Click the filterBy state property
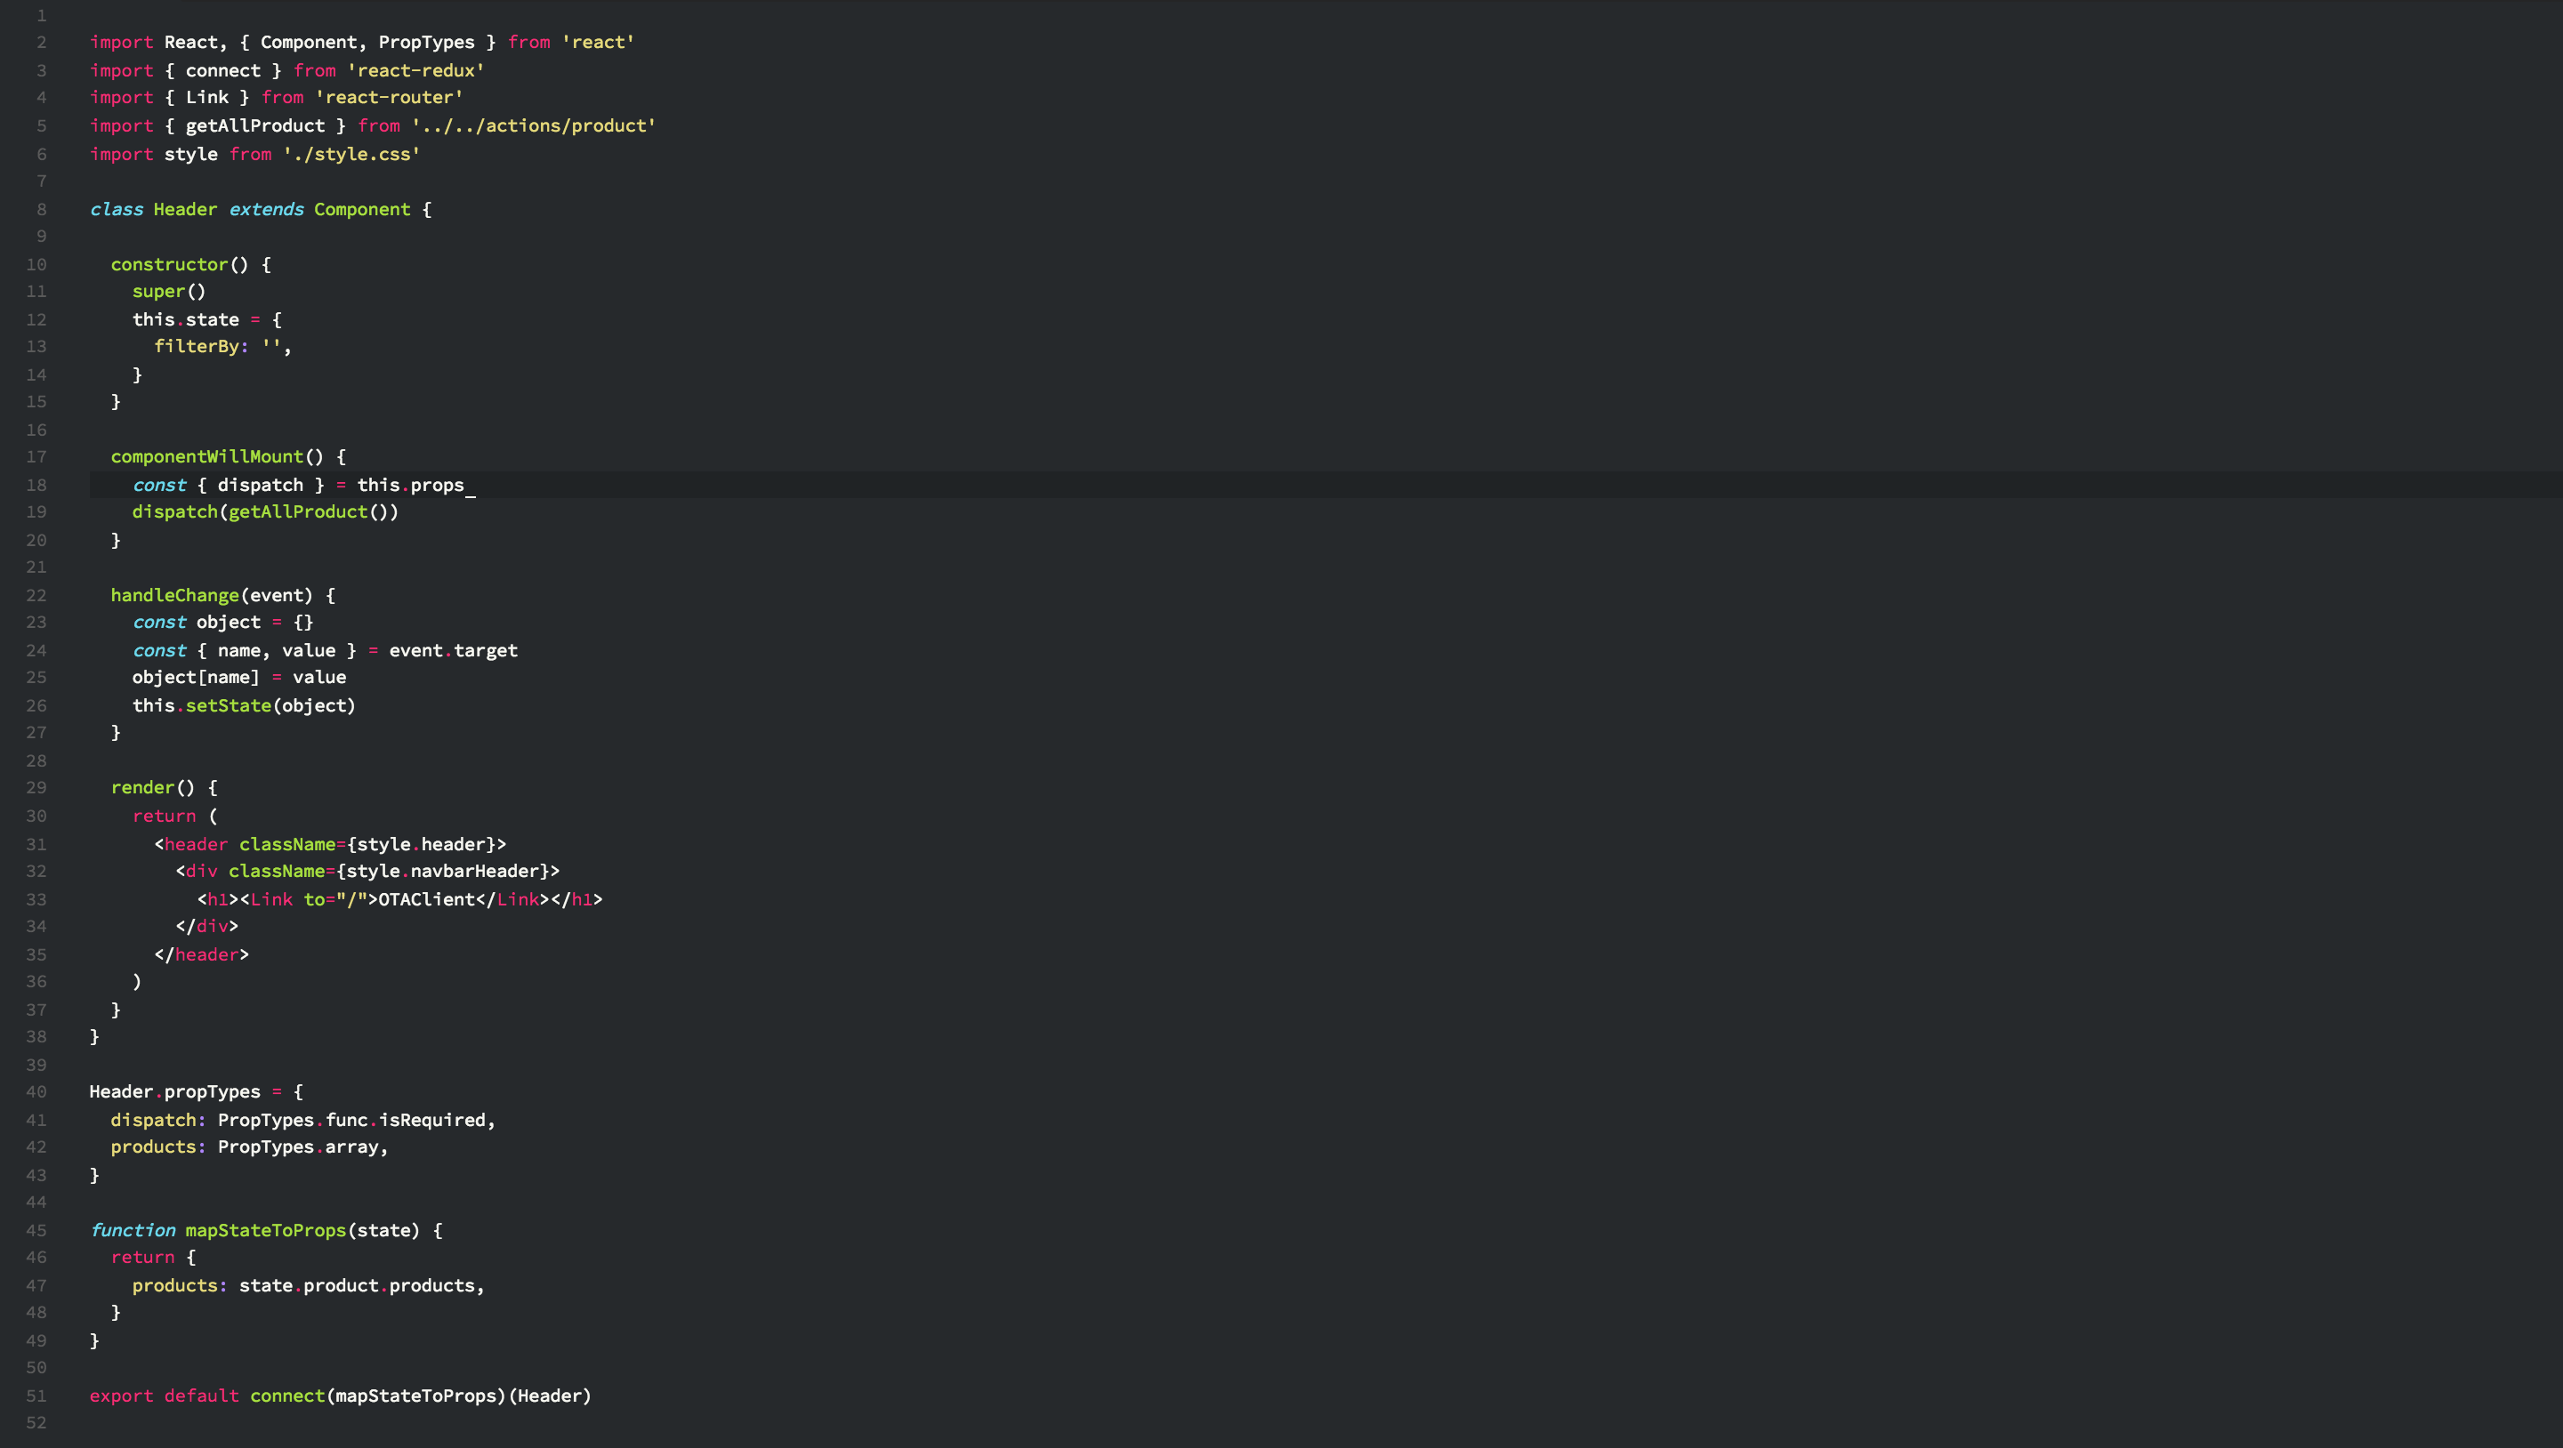The width and height of the screenshot is (2563, 1448). pos(196,346)
